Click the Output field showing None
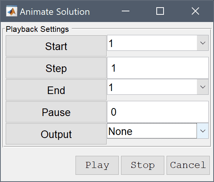 (x=152, y=131)
